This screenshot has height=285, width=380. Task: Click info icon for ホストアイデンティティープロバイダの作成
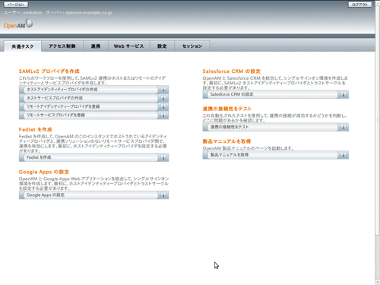163,90
